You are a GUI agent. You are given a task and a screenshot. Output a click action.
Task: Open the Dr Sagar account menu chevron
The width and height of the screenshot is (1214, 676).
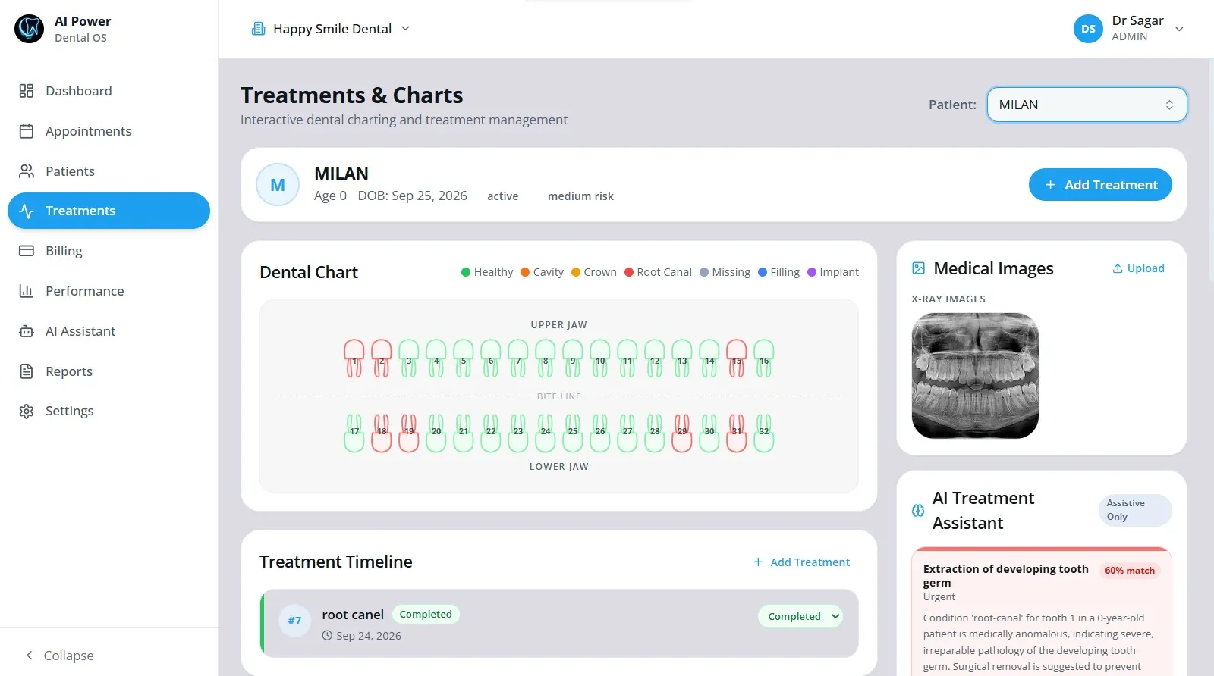(x=1179, y=30)
